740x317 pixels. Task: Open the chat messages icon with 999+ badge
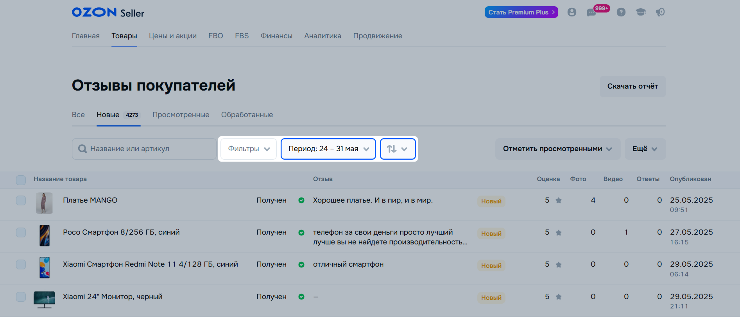pos(591,12)
